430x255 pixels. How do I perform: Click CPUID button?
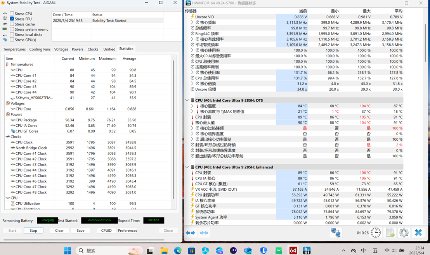point(106,231)
